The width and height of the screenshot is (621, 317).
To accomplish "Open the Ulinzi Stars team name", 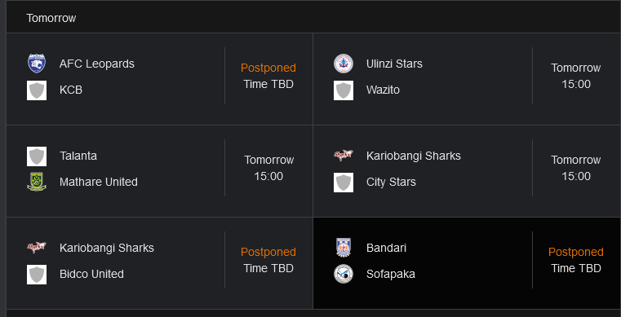I will point(394,64).
